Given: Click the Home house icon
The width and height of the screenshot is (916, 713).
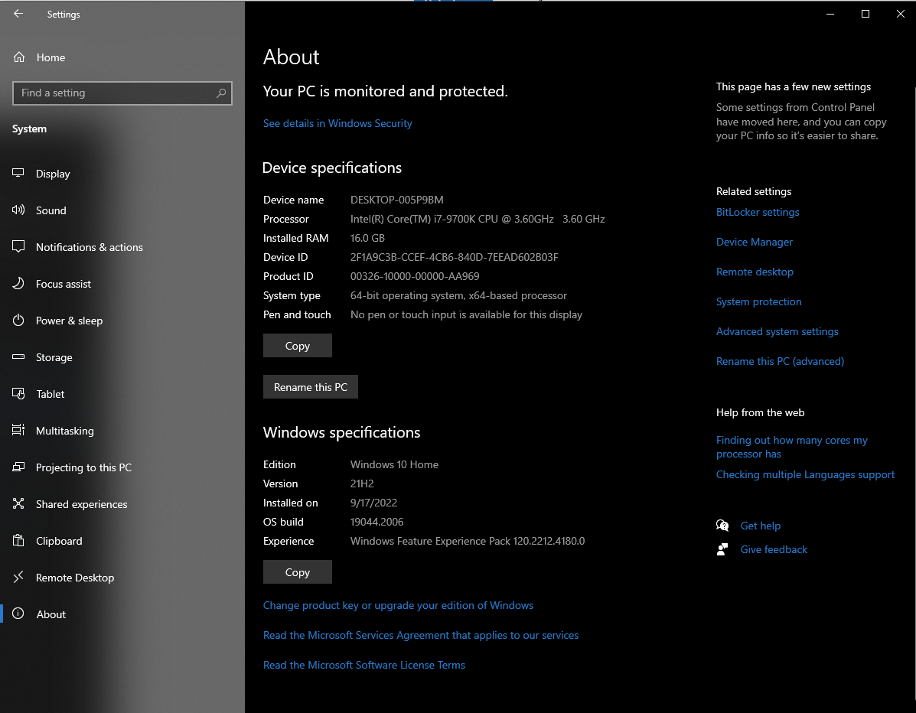Looking at the screenshot, I should (x=19, y=57).
